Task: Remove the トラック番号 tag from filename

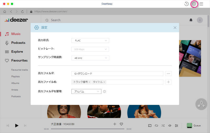Action: coord(89,82)
